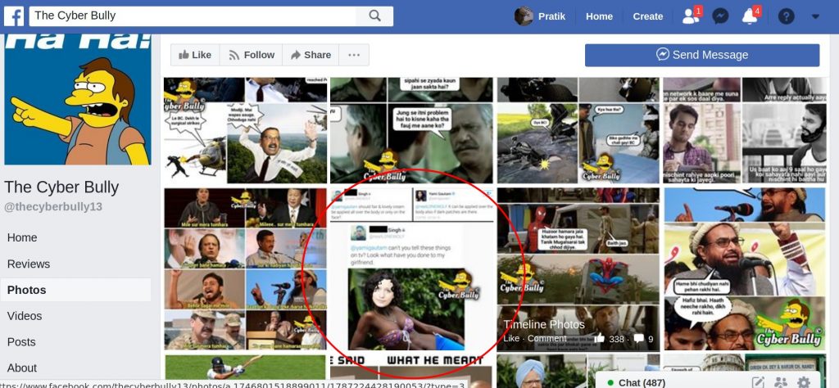This screenshot has width=839, height=388.
Task: Go to Pratik's profile link
Action: (x=551, y=16)
